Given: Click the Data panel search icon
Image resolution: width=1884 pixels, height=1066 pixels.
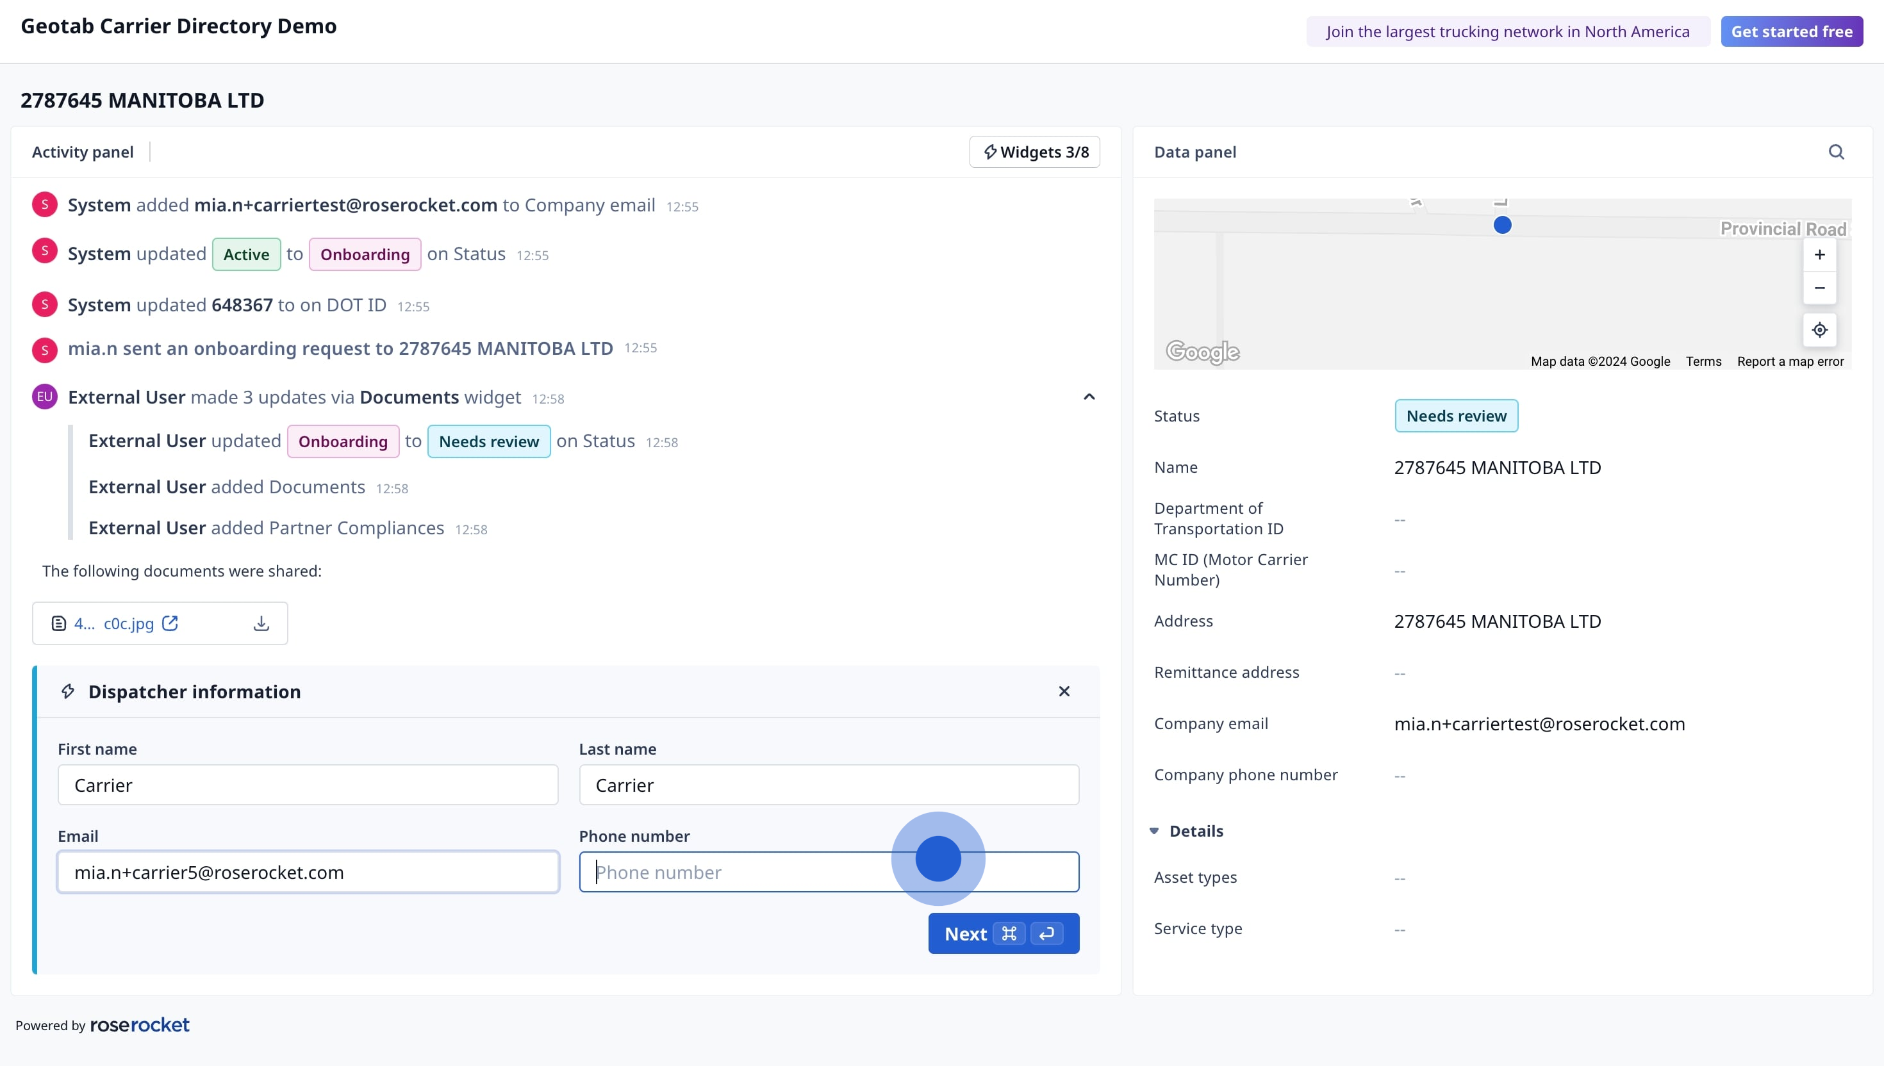Looking at the screenshot, I should click(1836, 152).
